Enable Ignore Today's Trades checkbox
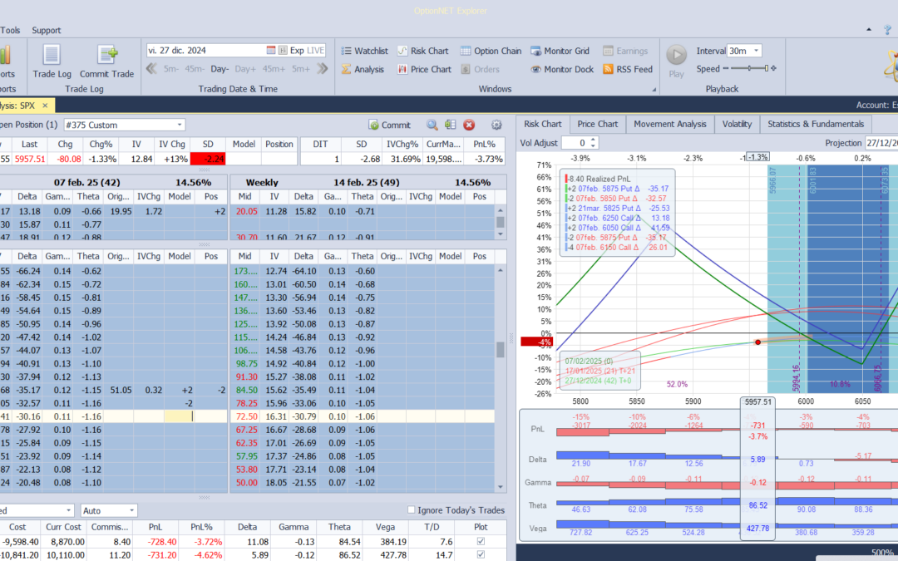This screenshot has height=561, width=898. 412,509
